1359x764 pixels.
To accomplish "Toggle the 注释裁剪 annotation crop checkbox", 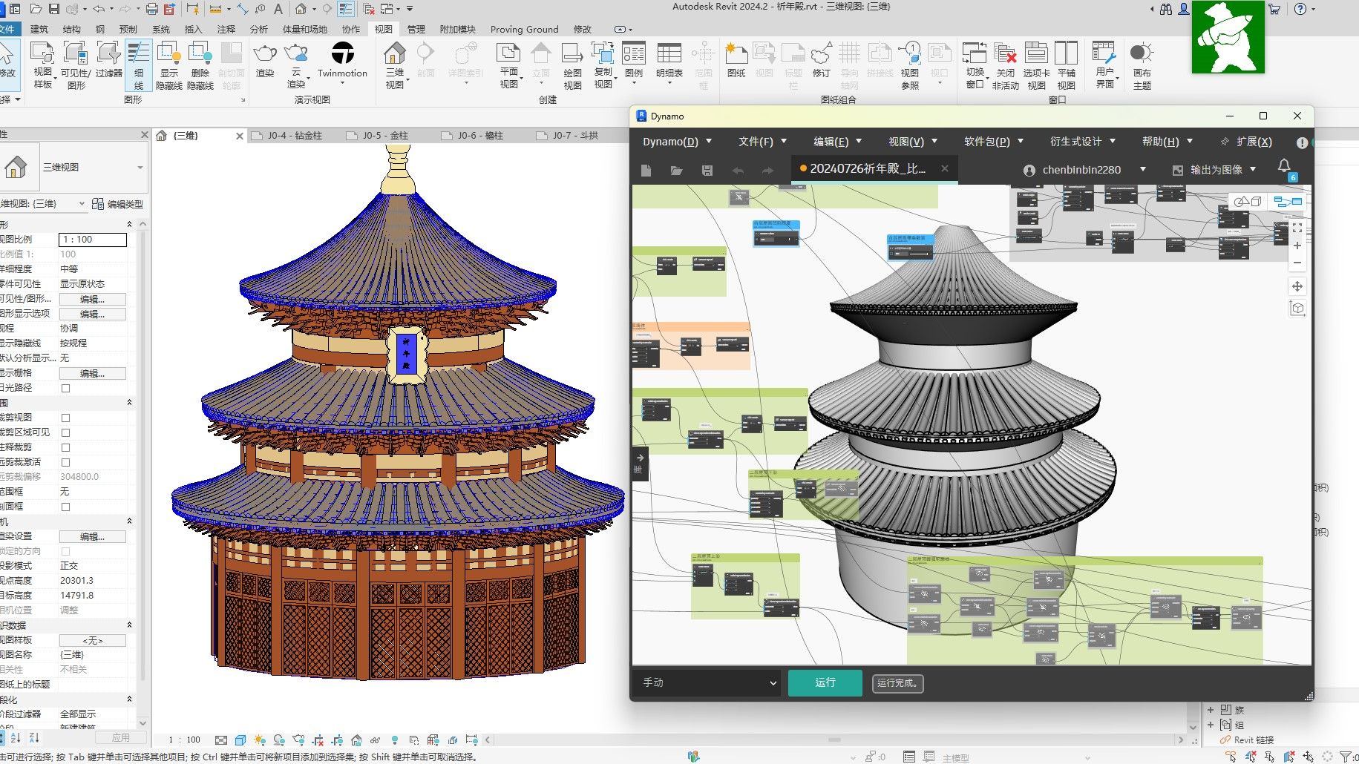I will (x=65, y=447).
